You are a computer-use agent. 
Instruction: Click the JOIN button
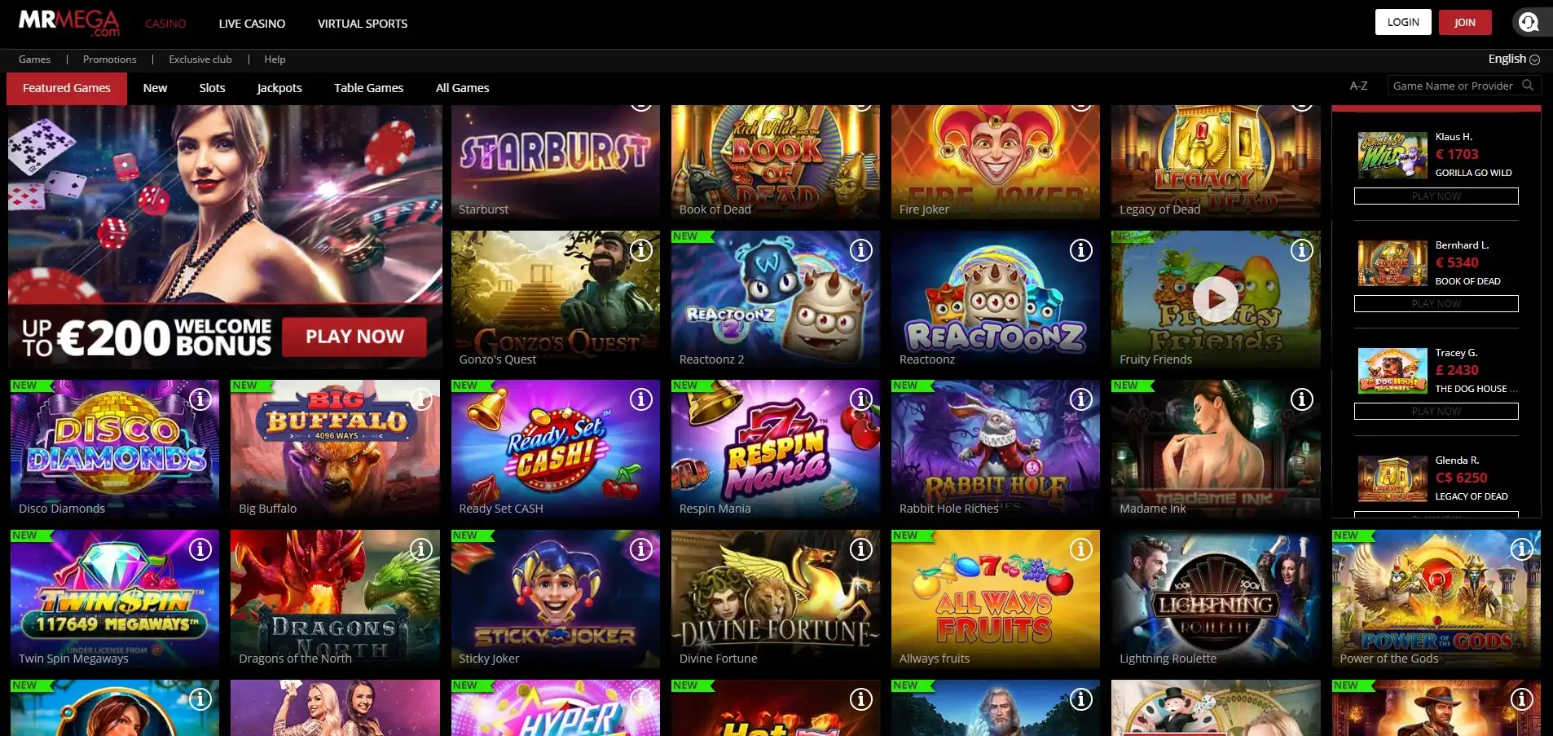click(1465, 22)
